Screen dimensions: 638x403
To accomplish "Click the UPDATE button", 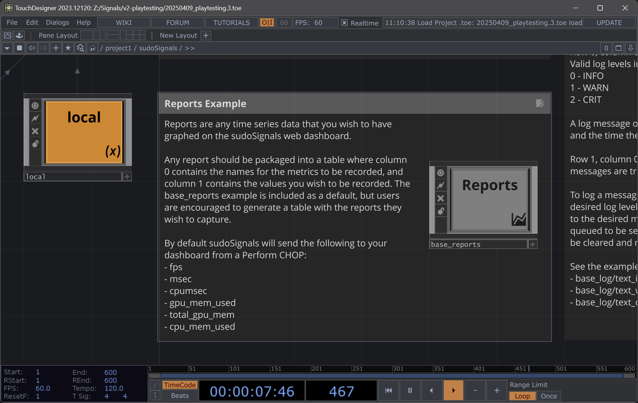I will tap(609, 23).
